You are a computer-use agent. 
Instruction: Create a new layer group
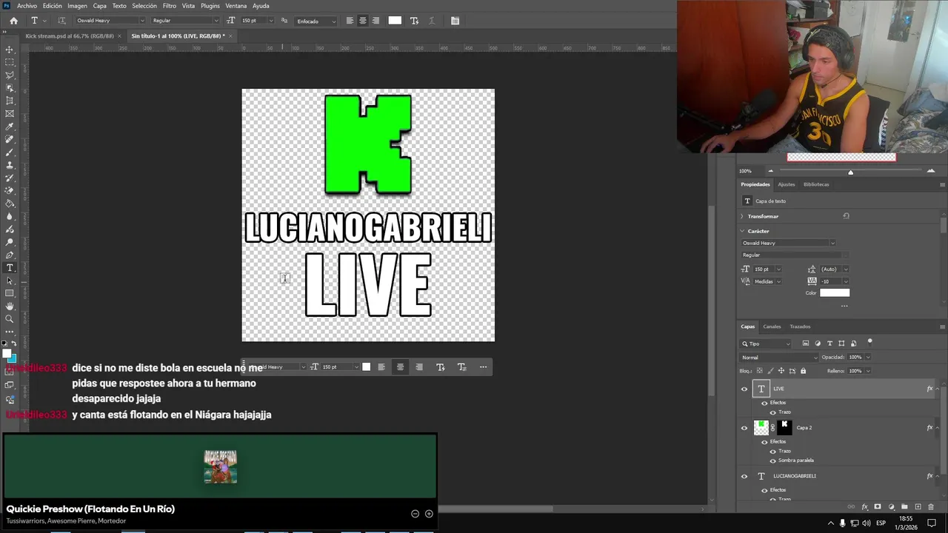point(904,507)
